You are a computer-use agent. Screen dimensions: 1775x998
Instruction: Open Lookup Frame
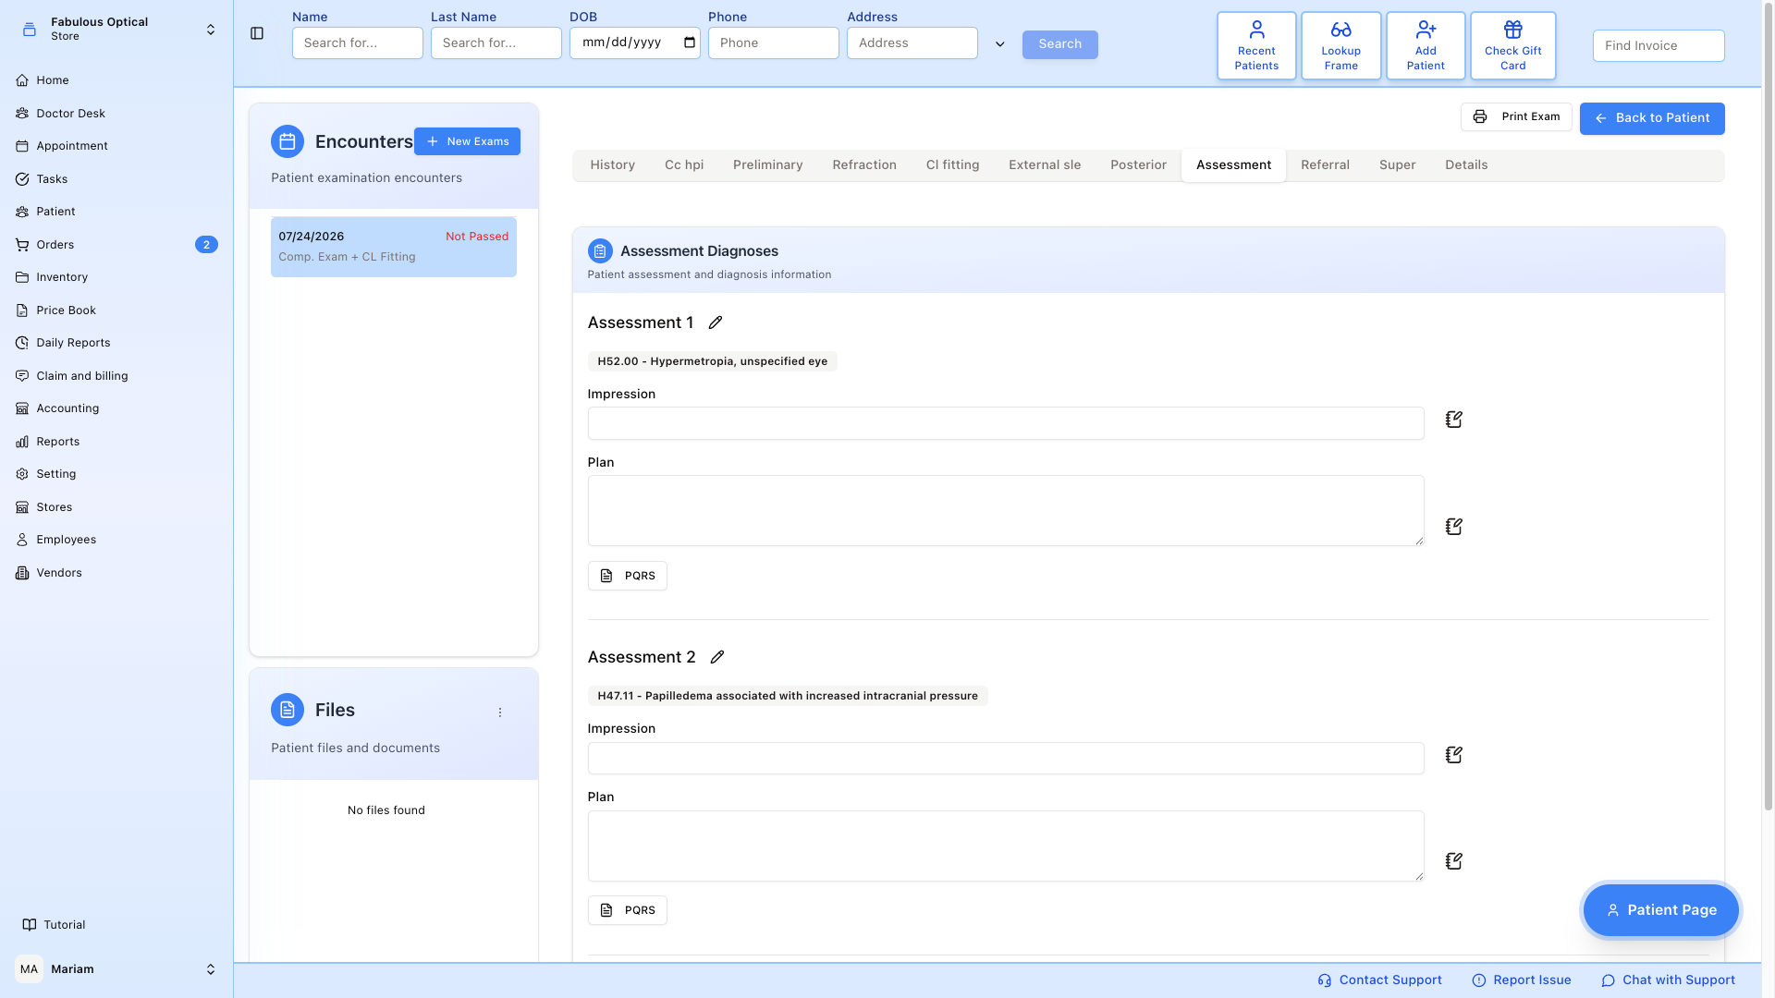(x=1340, y=45)
